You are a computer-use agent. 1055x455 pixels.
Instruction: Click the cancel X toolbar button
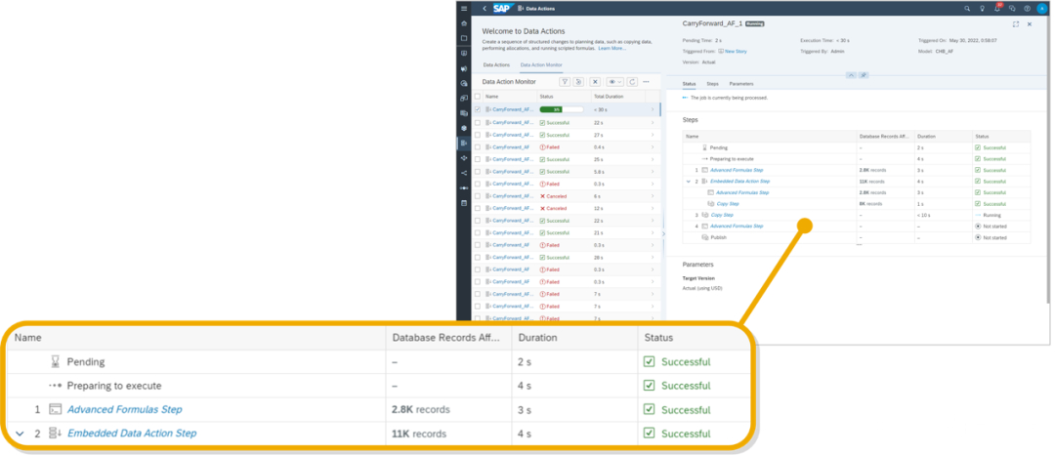tap(595, 81)
